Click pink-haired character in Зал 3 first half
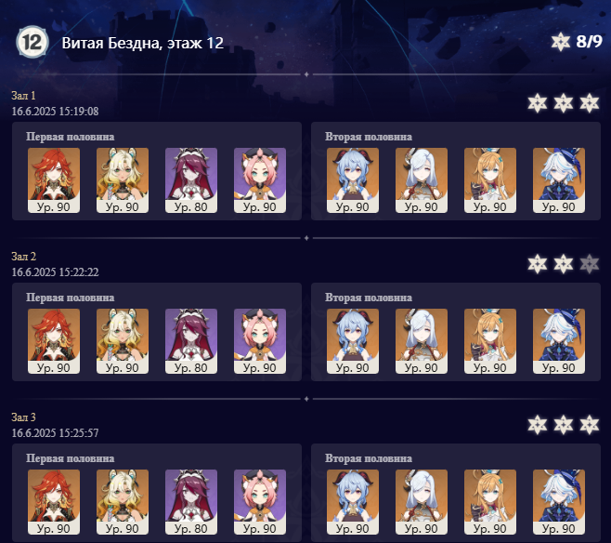 pos(260,502)
